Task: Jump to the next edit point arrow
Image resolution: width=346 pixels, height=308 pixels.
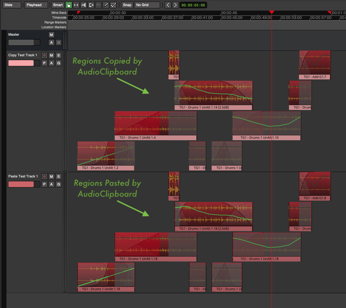Action: click(175, 5)
